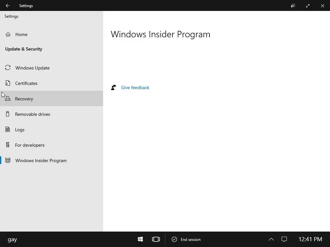
Task: Show hidden tray icons chevron
Action: pos(271,239)
